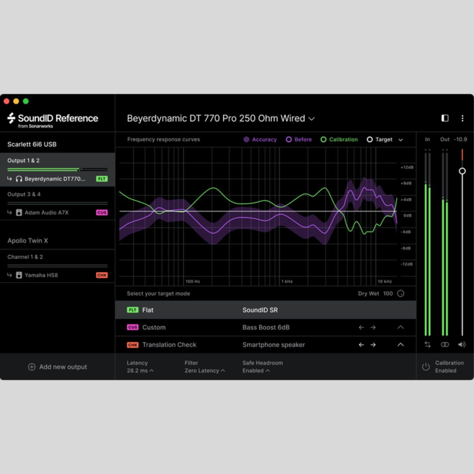Viewport: 474px width, 474px height.
Task: Select the Custom target mode
Action: pyautogui.click(x=265, y=327)
